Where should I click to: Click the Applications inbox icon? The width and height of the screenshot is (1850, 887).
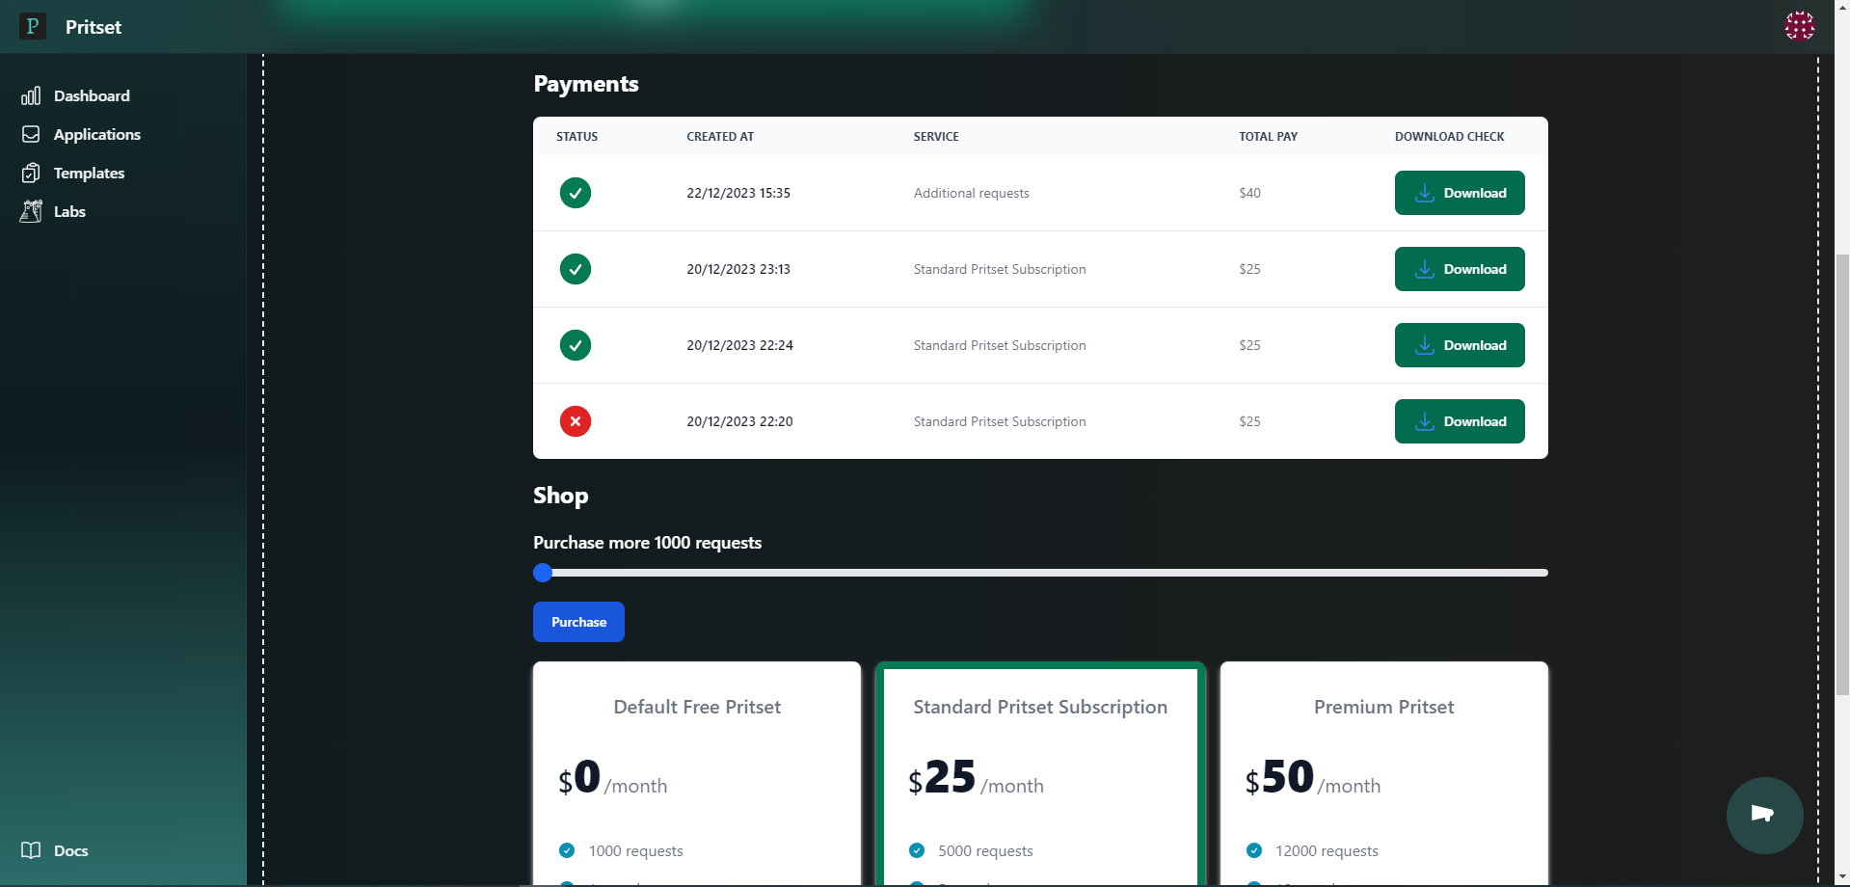click(x=31, y=134)
